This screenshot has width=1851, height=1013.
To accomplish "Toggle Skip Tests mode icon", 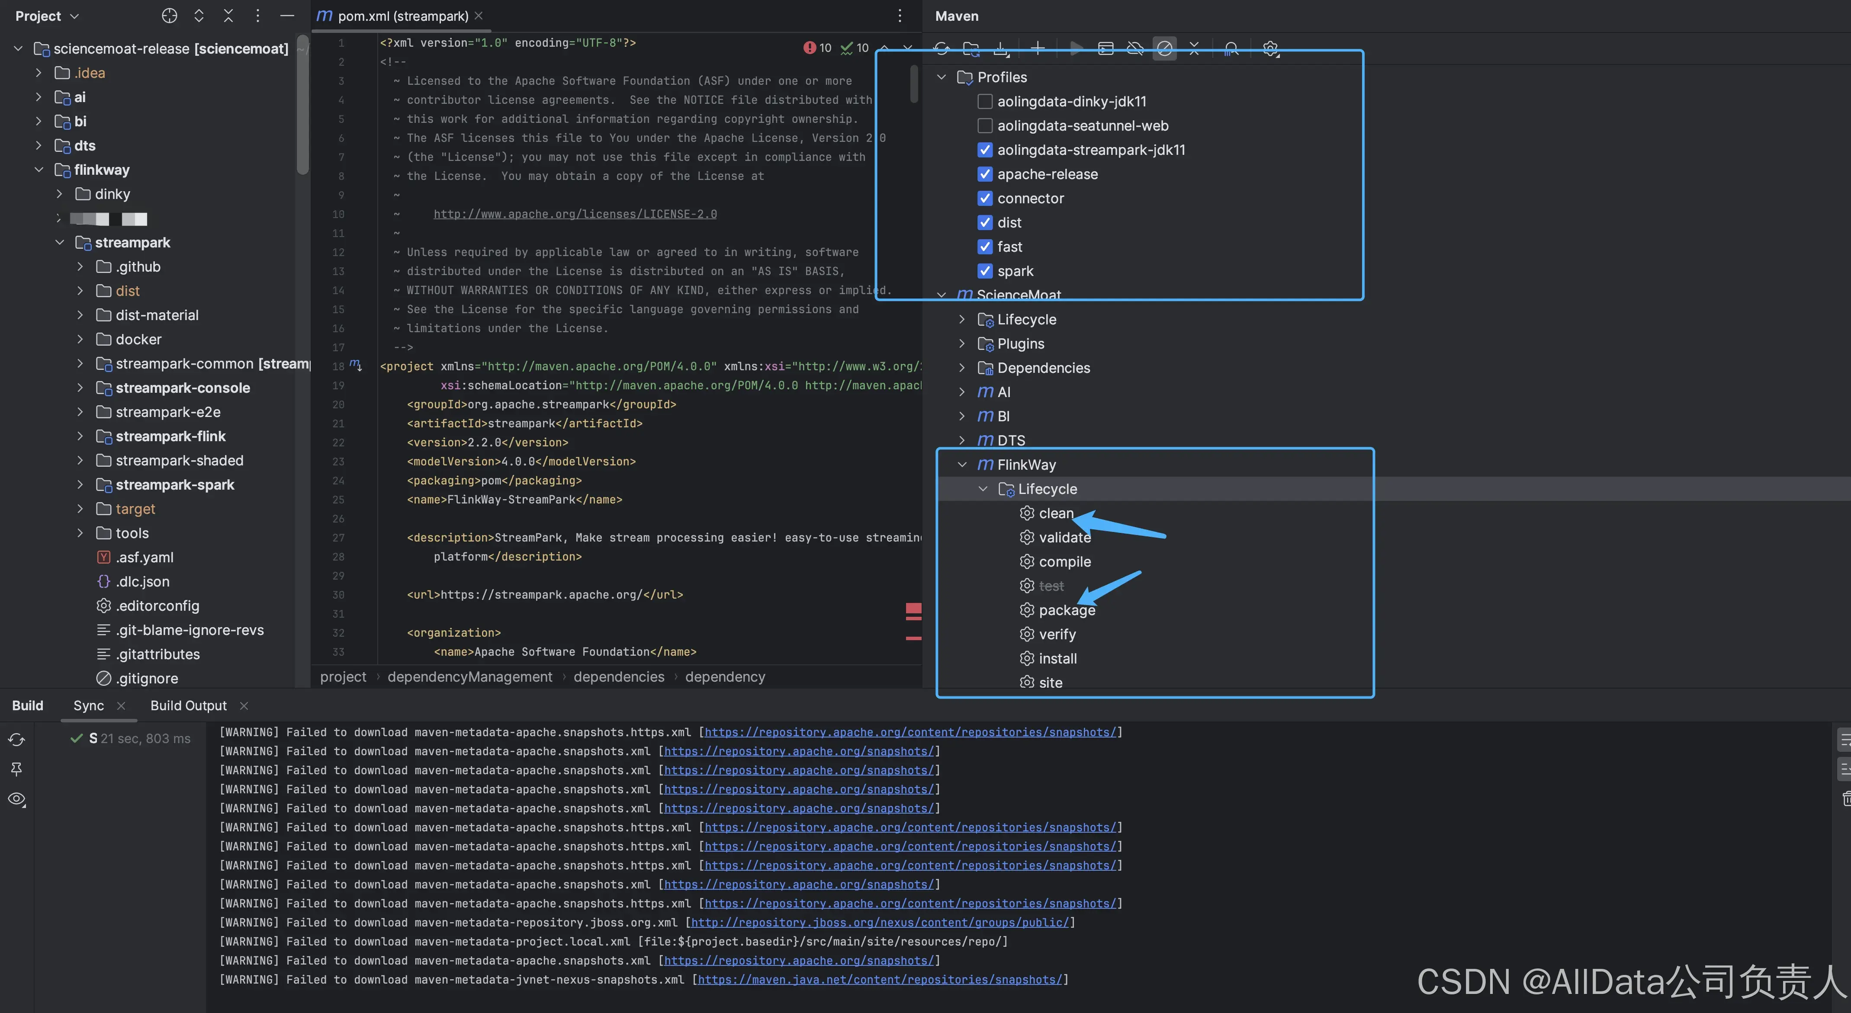I will point(1165,48).
